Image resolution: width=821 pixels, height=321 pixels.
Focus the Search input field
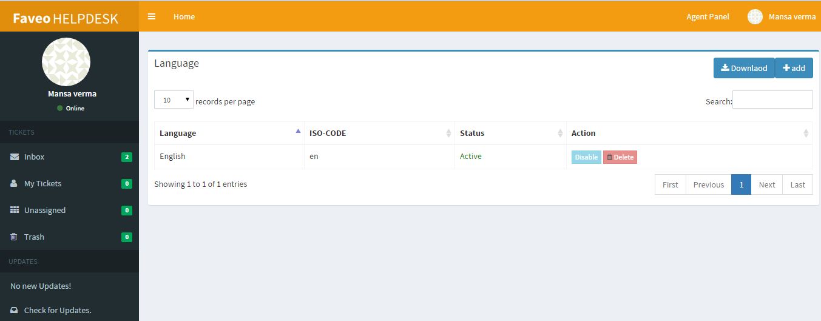(772, 100)
